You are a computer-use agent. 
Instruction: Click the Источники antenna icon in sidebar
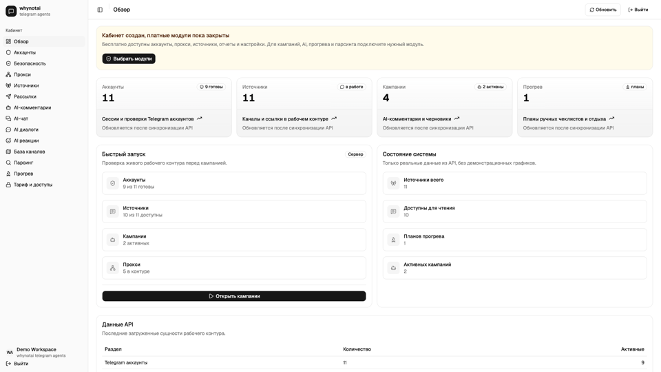click(x=8, y=85)
